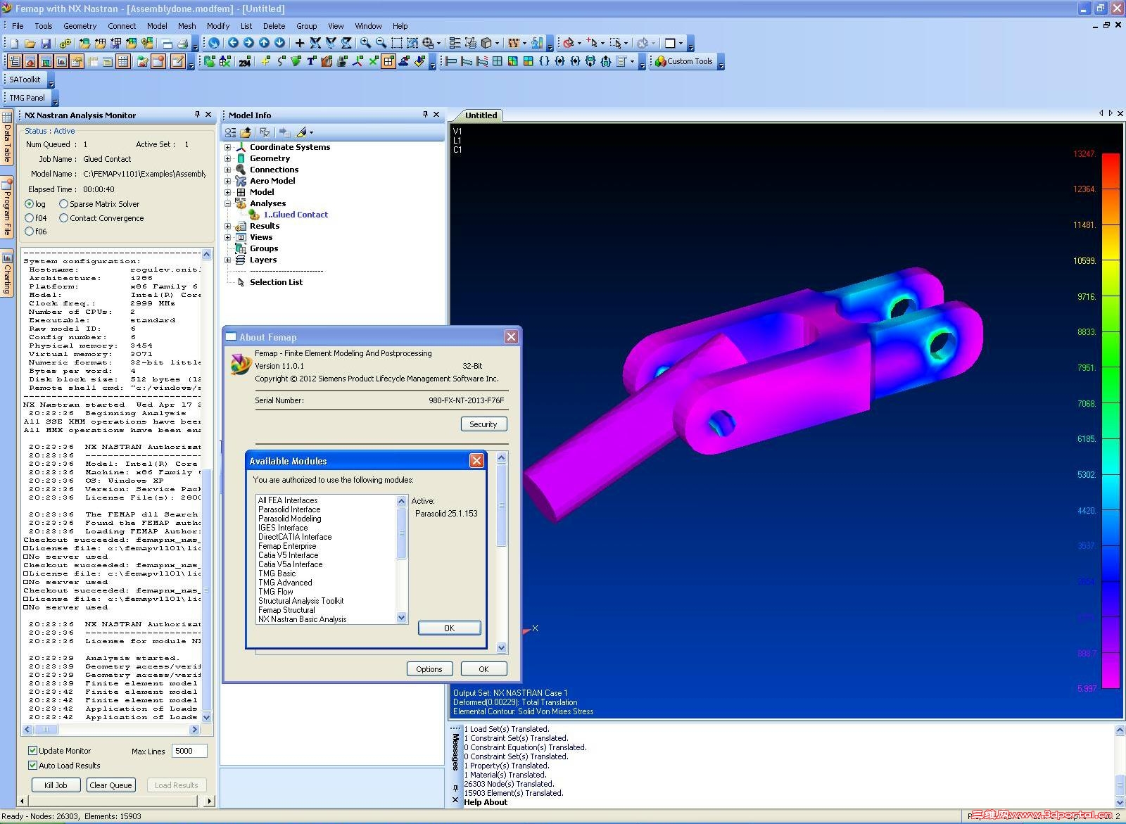Select the 1..Glued Contact analysis item

(x=296, y=215)
